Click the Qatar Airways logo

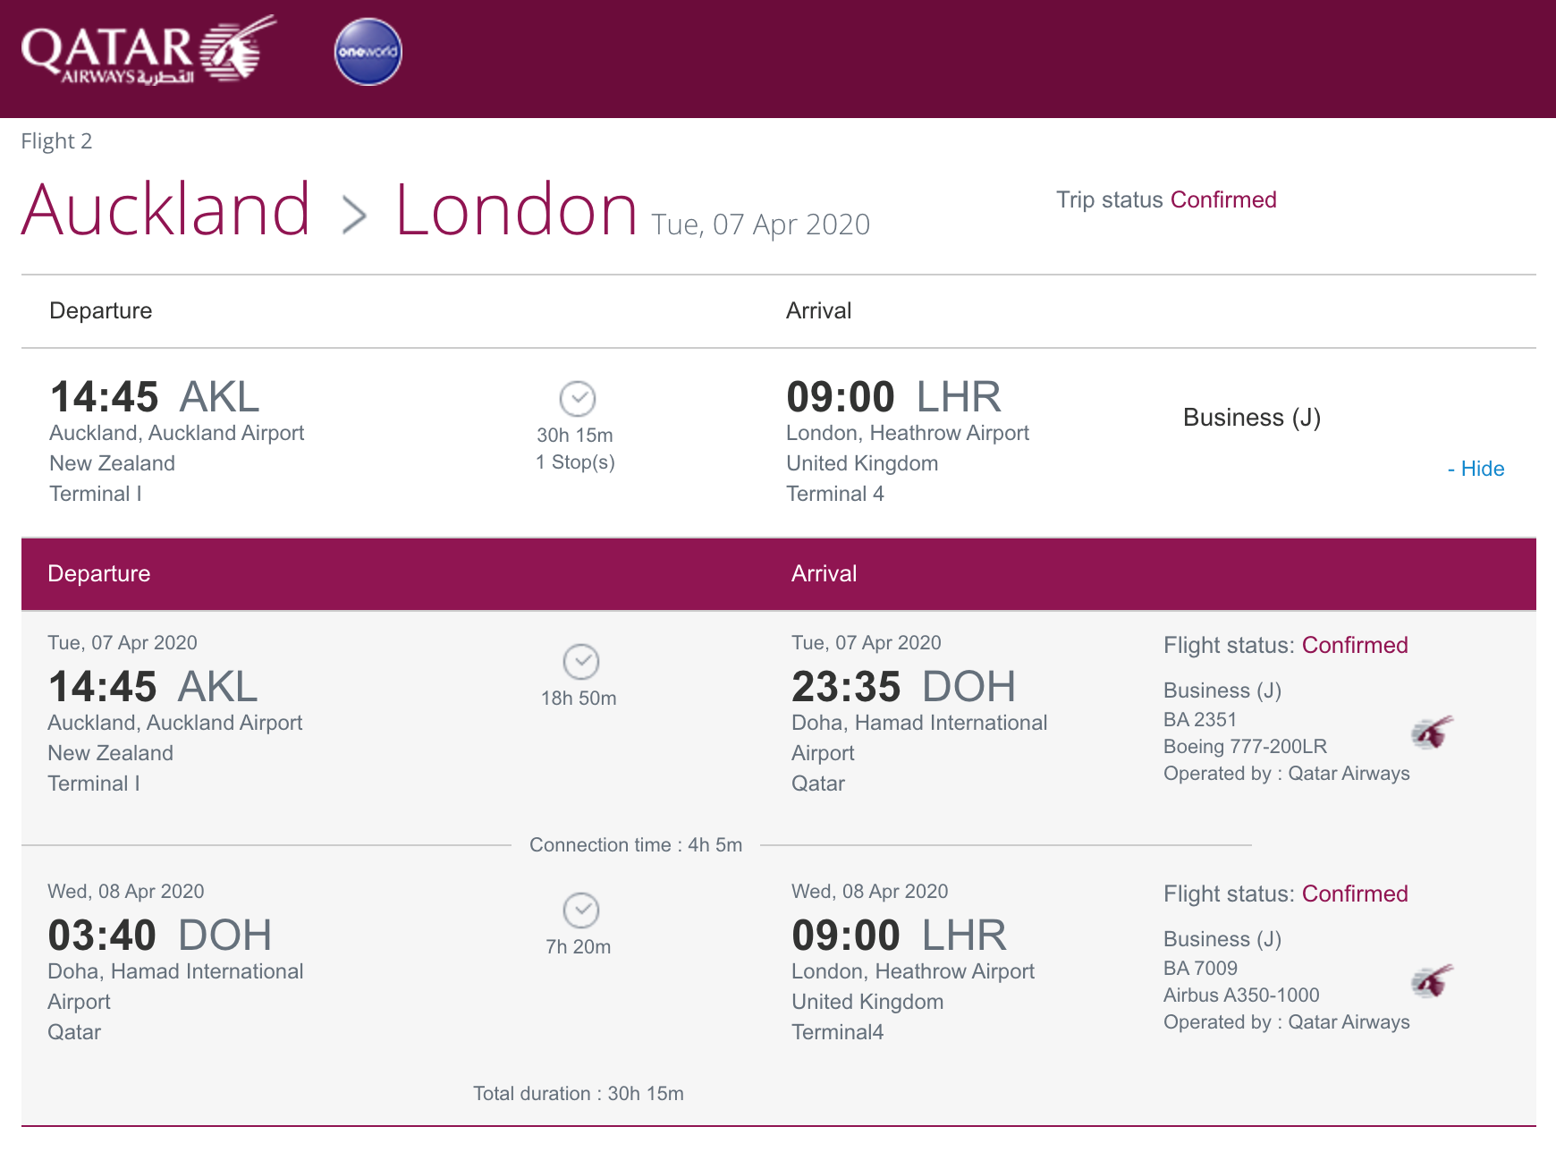[148, 50]
